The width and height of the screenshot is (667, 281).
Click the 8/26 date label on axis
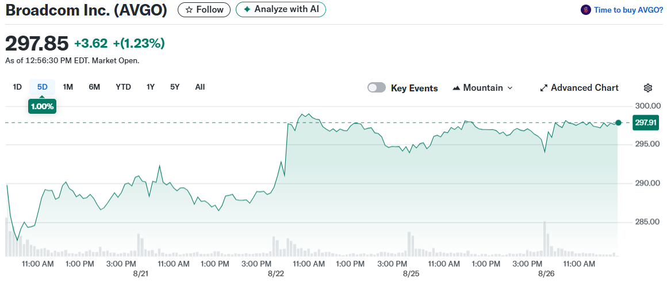pos(546,273)
